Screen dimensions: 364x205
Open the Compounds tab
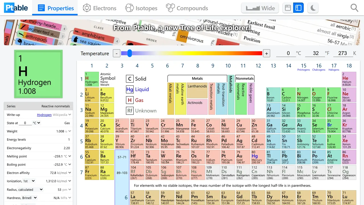point(187,8)
